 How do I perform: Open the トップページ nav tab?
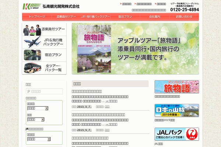37,17
